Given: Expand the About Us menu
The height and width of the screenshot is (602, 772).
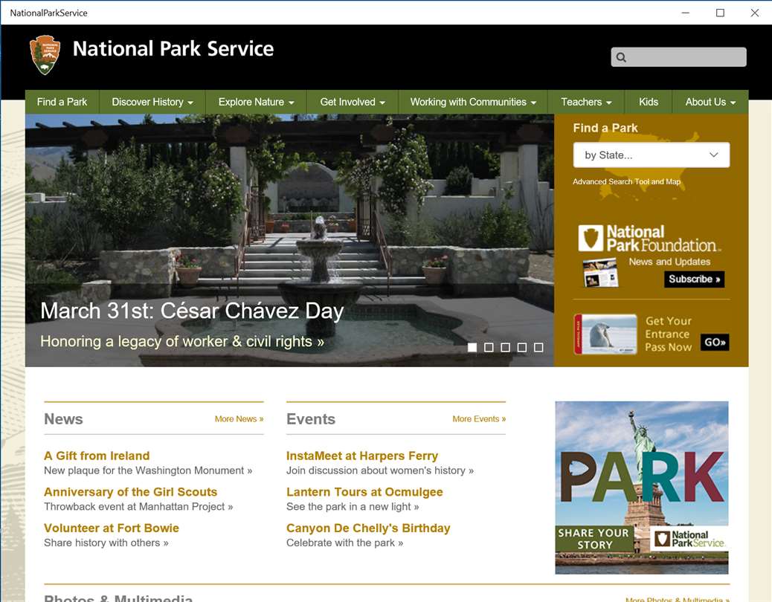Looking at the screenshot, I should (x=710, y=102).
